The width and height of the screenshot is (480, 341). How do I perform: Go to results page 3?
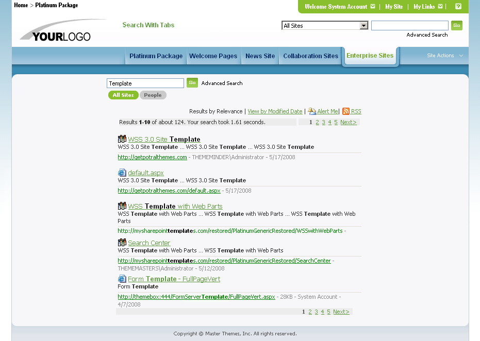click(323, 122)
